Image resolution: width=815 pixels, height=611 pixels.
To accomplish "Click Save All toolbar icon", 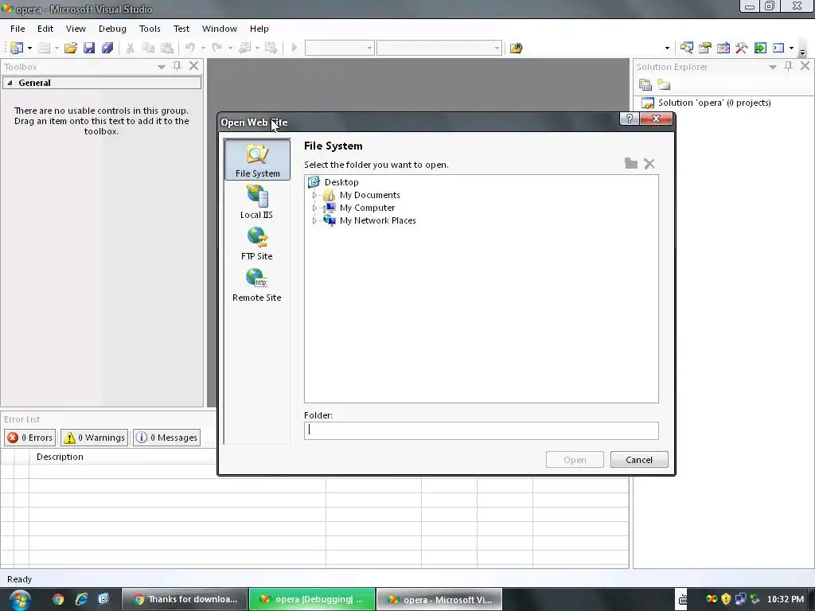I will 107,48.
